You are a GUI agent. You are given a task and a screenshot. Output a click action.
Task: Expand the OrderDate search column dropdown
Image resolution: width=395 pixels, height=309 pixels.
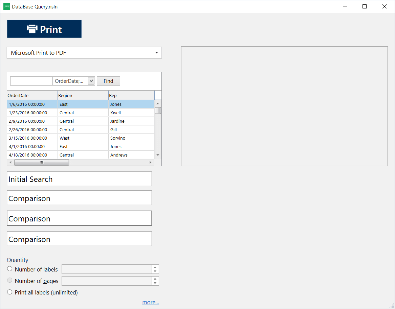(x=91, y=81)
